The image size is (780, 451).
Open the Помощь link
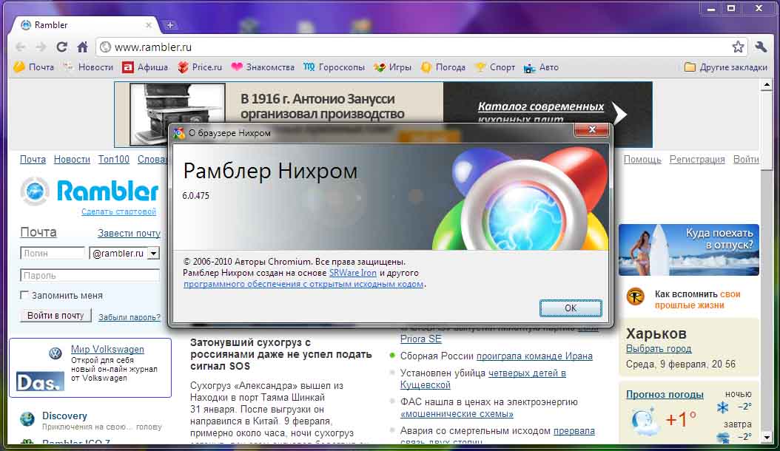pos(642,160)
